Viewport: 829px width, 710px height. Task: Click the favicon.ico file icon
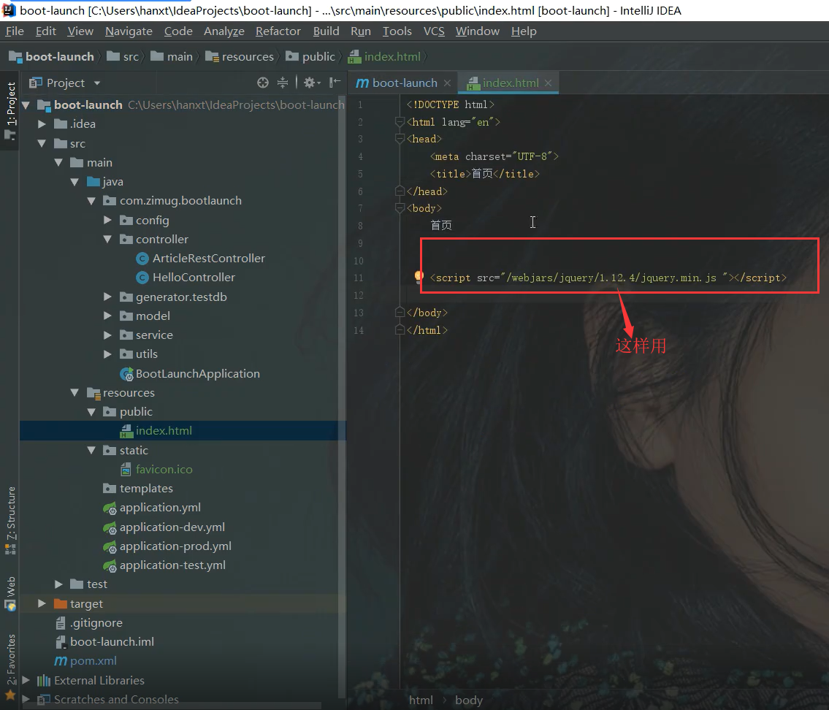click(126, 470)
